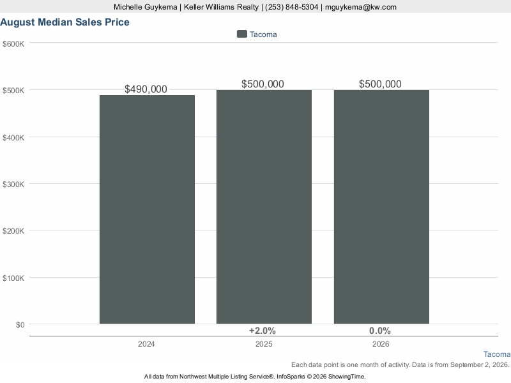
Task: Click the 2024 x-axis label
Action: coord(146,344)
